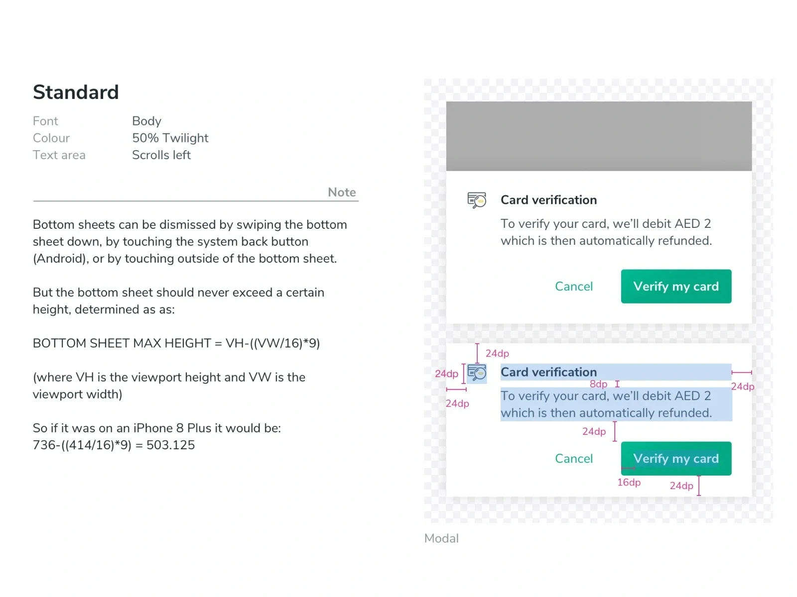797x597 pixels.
Task: Click the Modal caption below the preview
Action: click(x=441, y=538)
